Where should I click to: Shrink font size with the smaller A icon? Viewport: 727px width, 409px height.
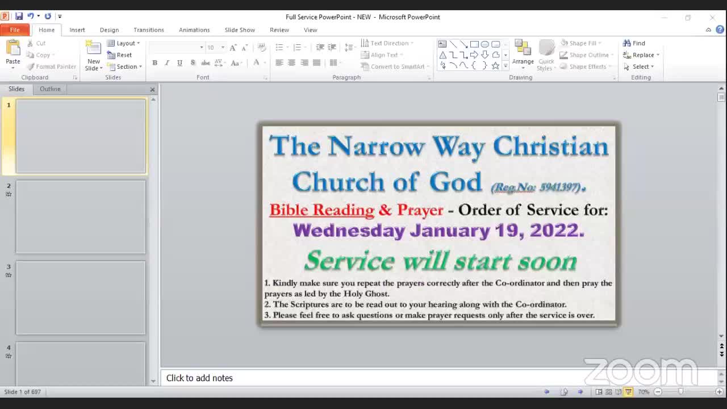pyautogui.click(x=245, y=48)
